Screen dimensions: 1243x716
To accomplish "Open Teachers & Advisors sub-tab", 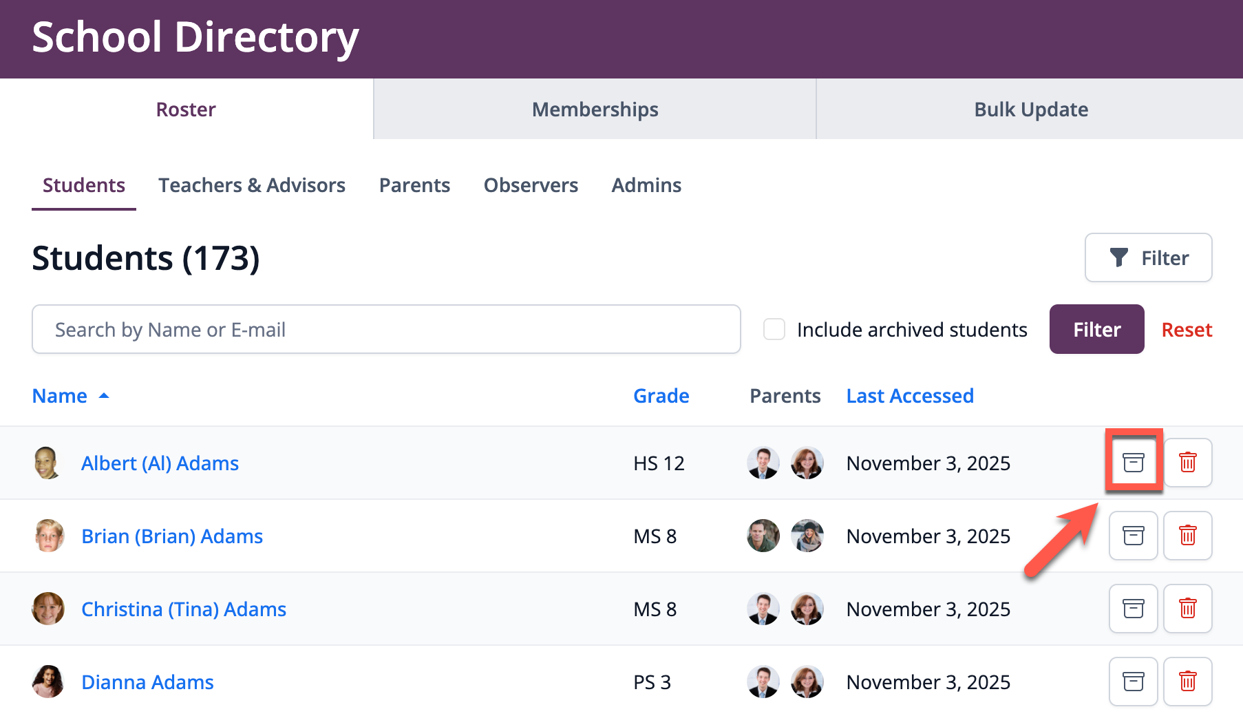I will point(252,185).
